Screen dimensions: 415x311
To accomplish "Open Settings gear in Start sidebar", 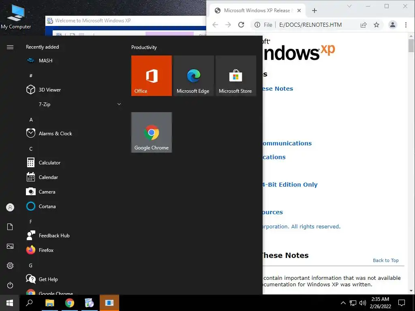I will coord(10,266).
